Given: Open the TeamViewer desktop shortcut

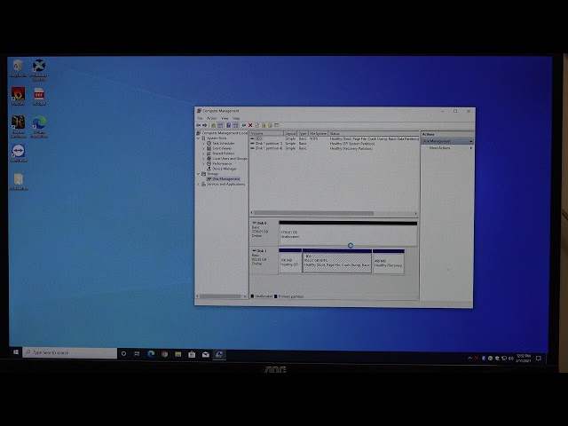Looking at the screenshot, I should click(x=18, y=154).
